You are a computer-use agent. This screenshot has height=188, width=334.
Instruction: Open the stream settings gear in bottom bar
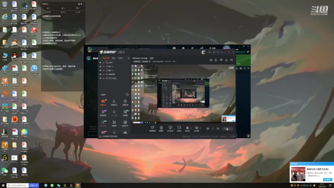pyautogui.click(x=218, y=129)
